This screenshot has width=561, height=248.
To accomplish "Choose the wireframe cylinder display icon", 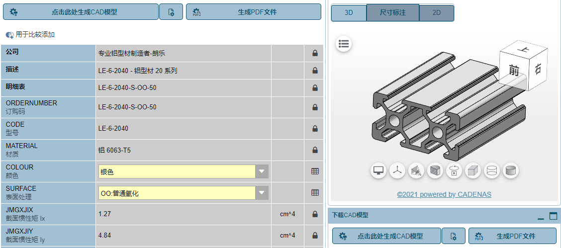I will click(x=492, y=170).
